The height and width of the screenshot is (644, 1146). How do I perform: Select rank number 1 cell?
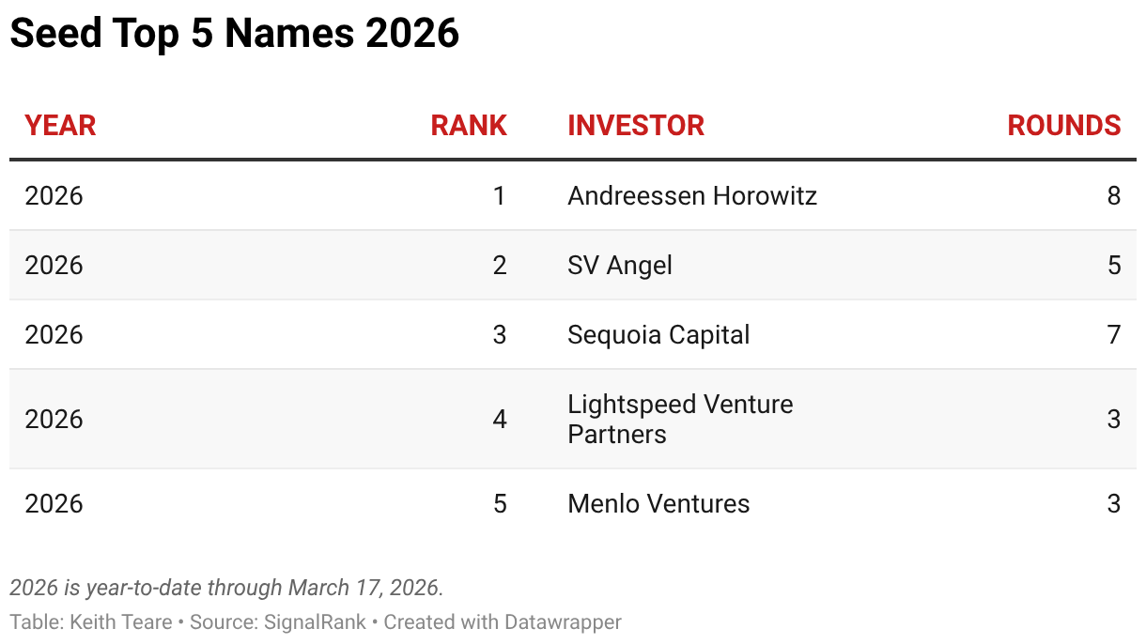(x=500, y=195)
